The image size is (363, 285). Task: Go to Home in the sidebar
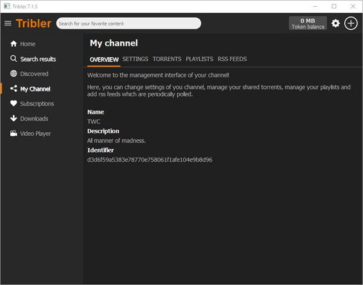[28, 44]
